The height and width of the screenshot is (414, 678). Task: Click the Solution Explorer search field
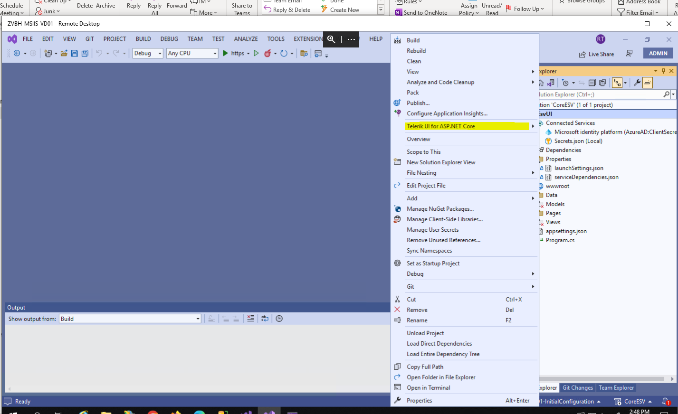tap(601, 94)
